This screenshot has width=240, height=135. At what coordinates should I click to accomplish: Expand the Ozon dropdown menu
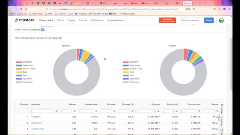point(82,20)
